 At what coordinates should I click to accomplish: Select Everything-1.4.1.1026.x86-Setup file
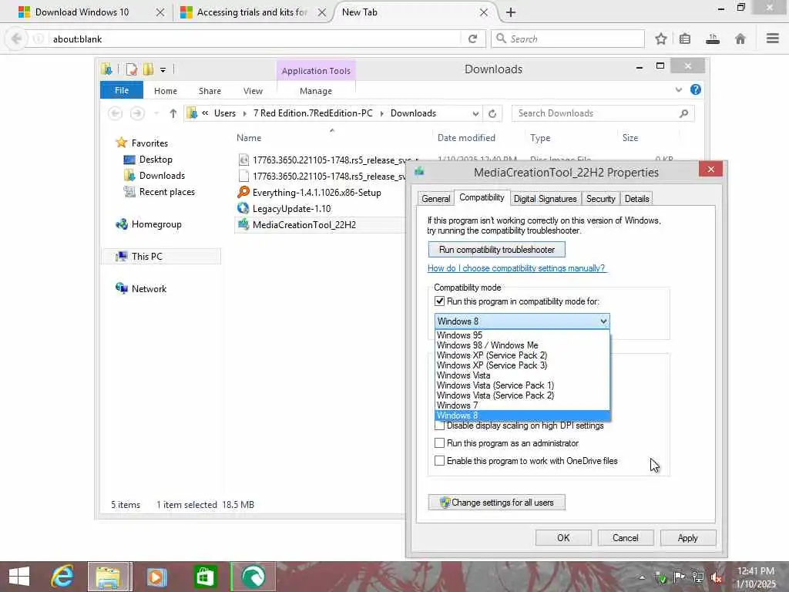317,192
